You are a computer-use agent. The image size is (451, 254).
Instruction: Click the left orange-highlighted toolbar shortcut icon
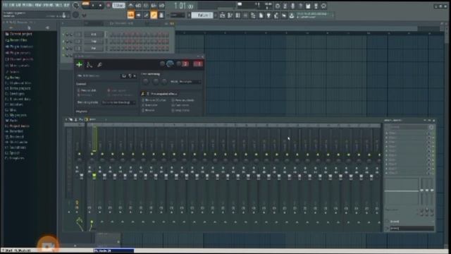[130, 15]
